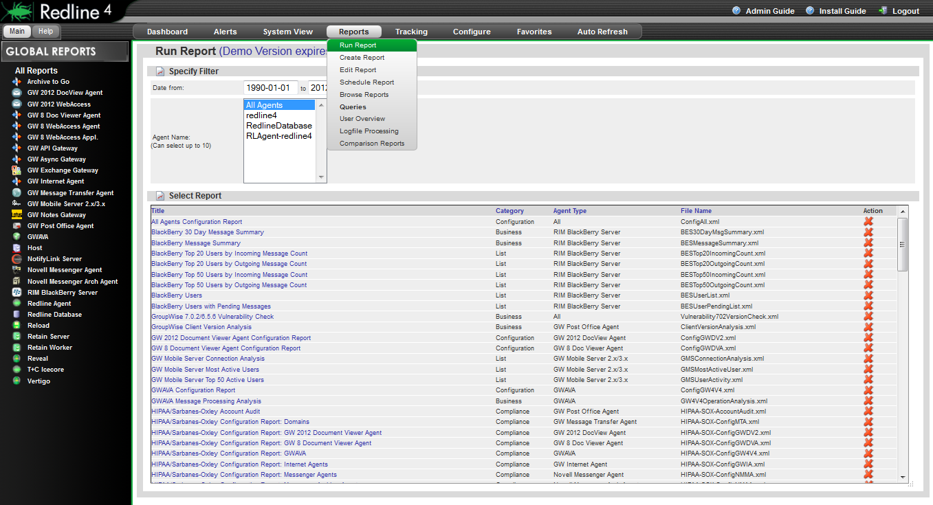Open the GW Mobile Server Most Active Users report
The image size is (933, 505).
point(206,370)
